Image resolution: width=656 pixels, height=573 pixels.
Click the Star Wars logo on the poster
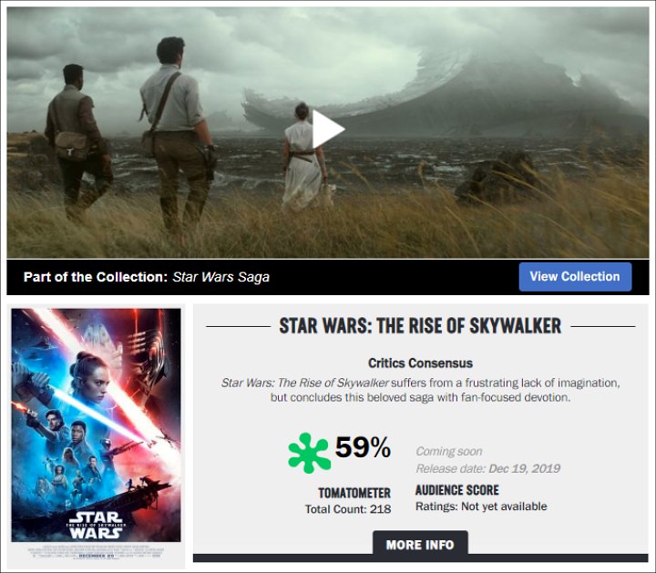(x=97, y=526)
